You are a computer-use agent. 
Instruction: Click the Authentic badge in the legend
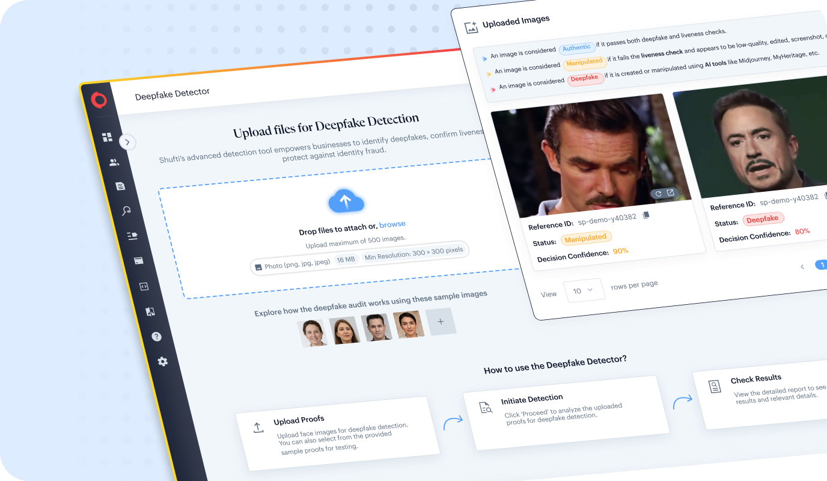pyautogui.click(x=577, y=47)
